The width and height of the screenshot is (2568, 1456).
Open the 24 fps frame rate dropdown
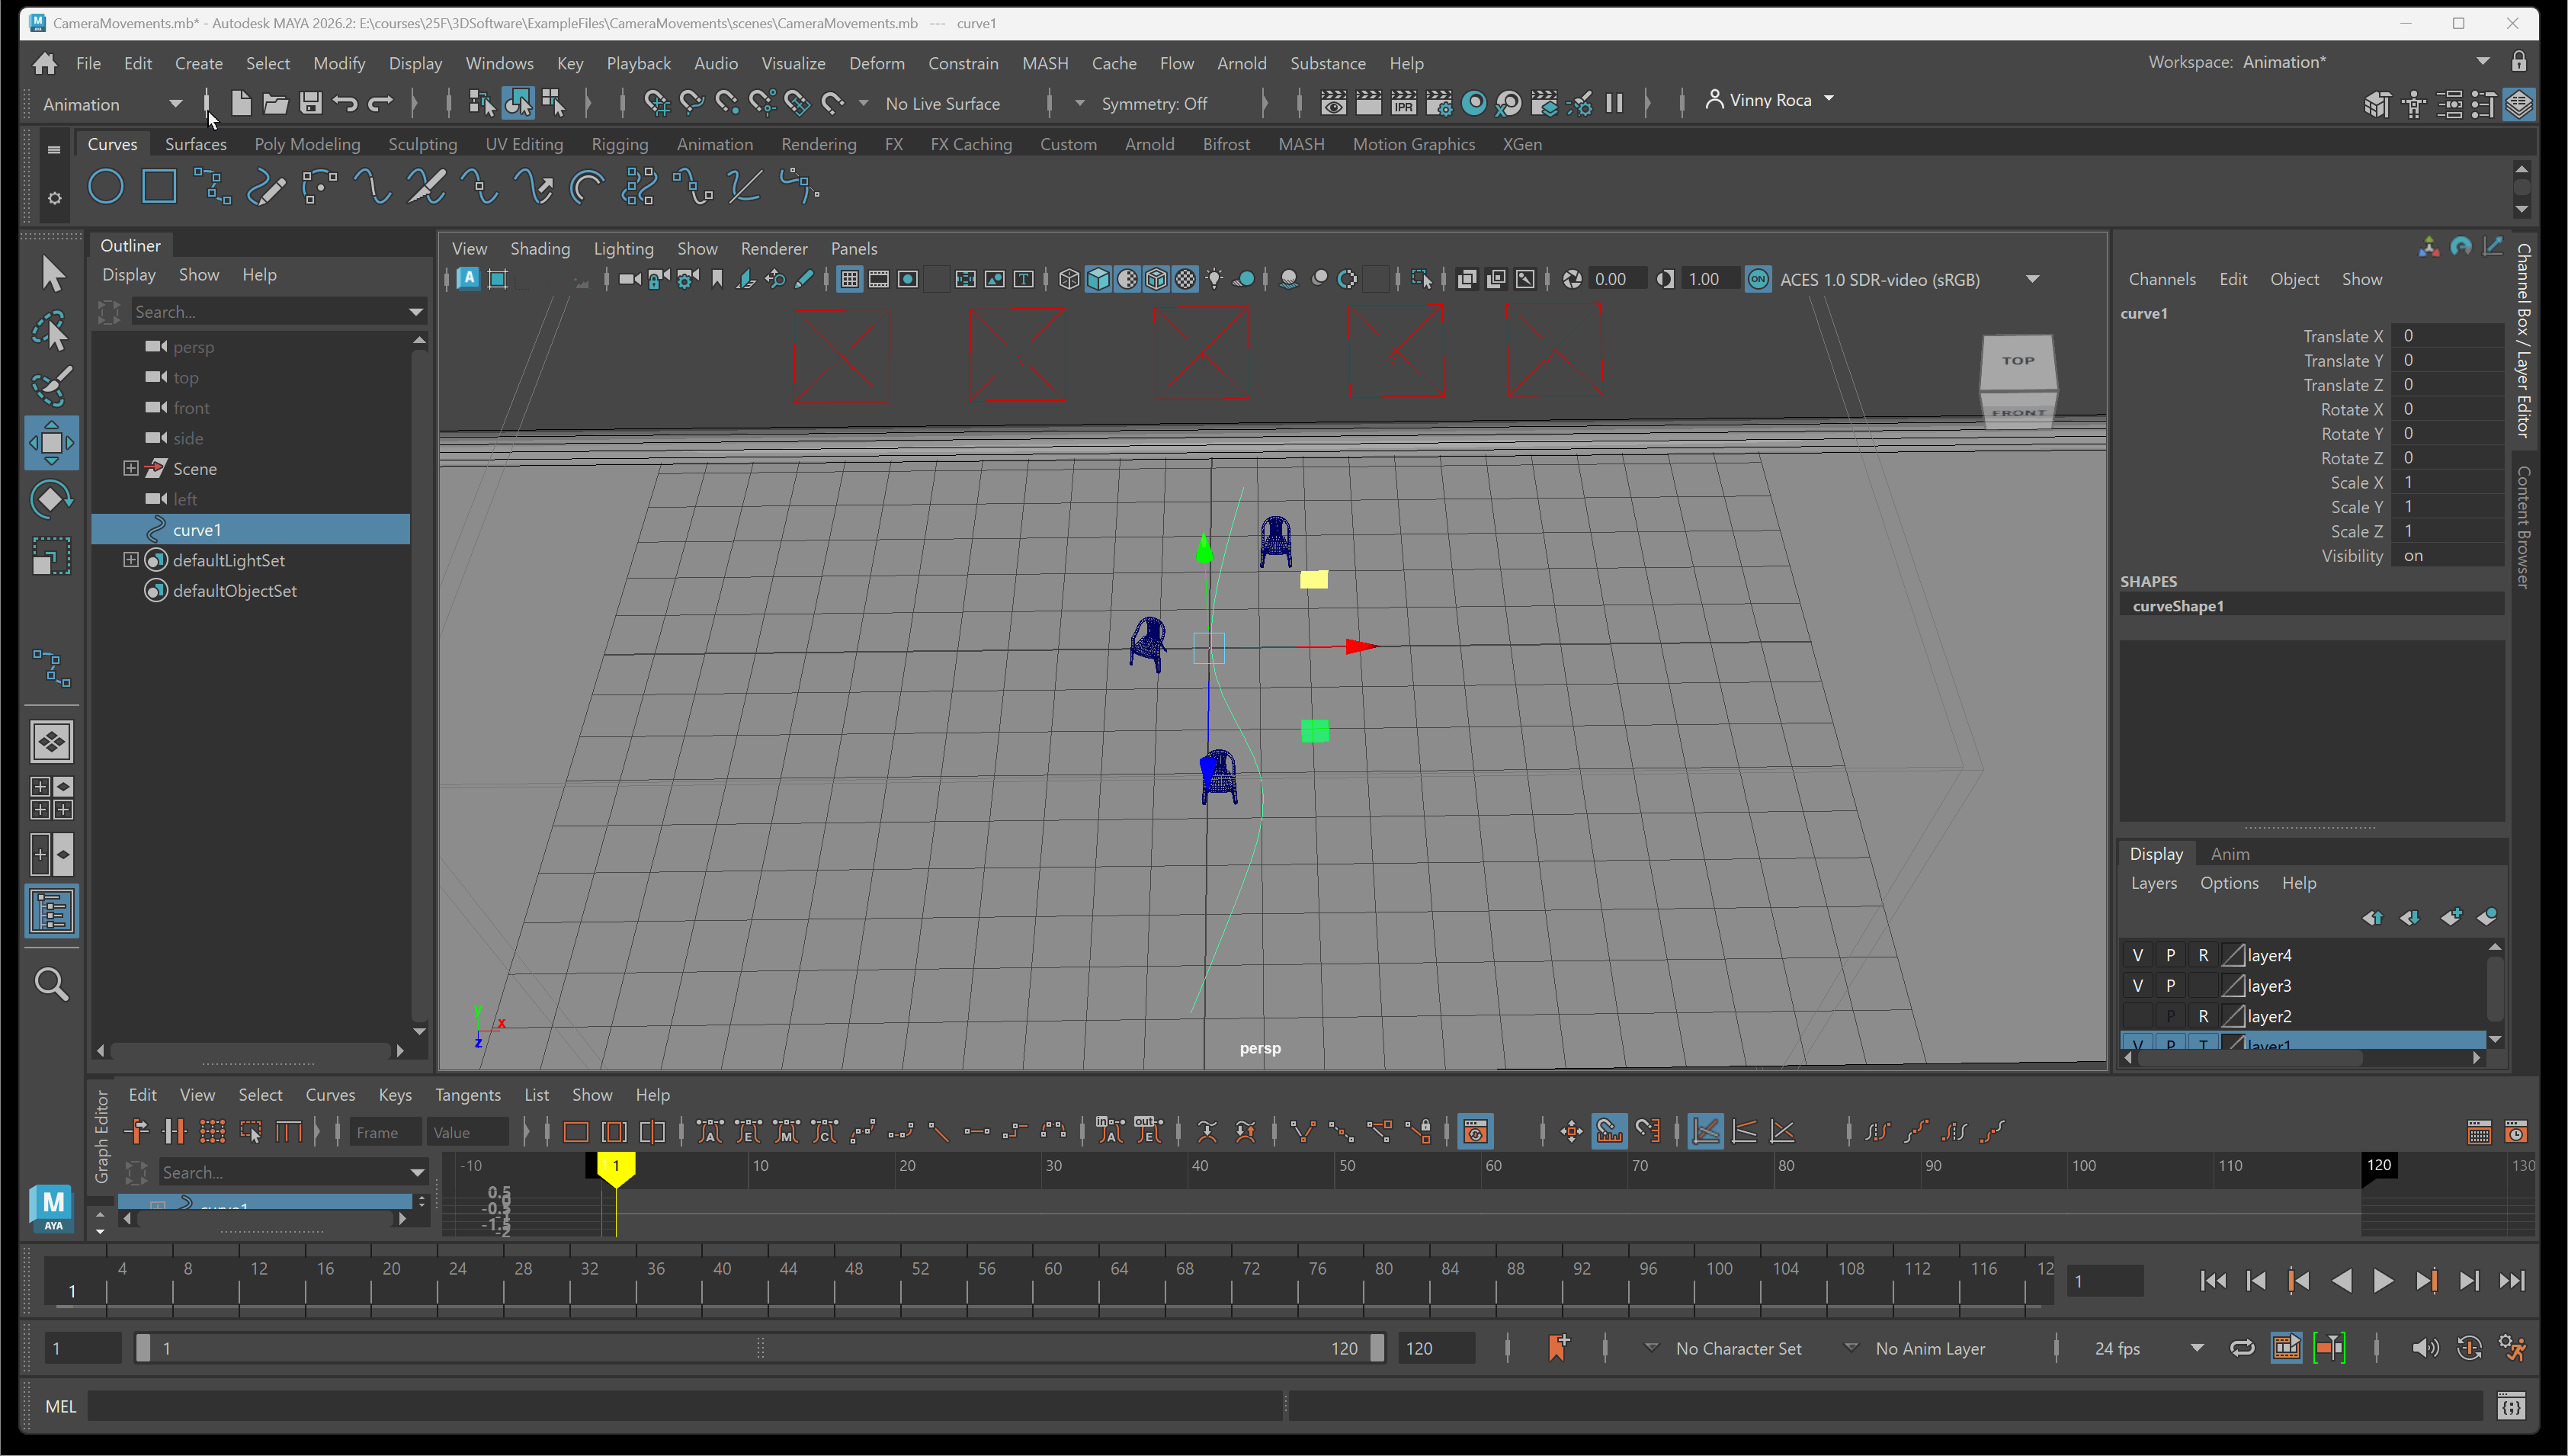[x=2196, y=1348]
